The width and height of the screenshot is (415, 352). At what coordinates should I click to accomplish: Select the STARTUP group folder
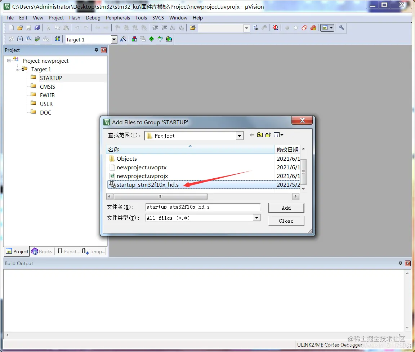pos(51,78)
